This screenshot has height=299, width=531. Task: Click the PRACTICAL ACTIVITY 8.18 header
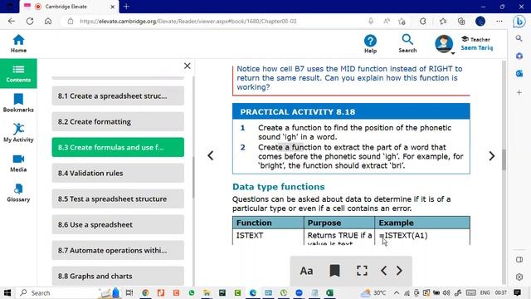[x=351, y=111]
